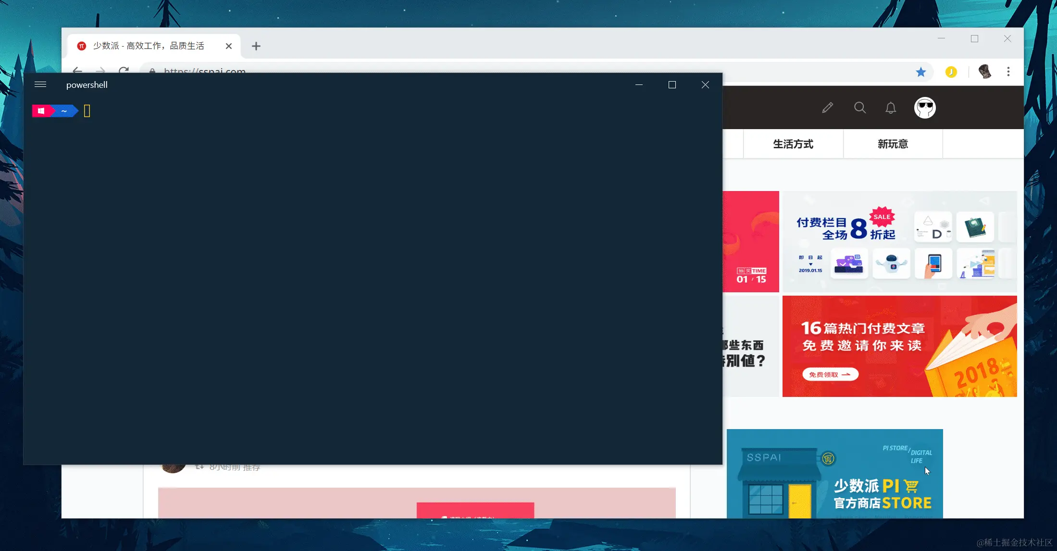This screenshot has width=1057, height=551.
Task: Click the site search magnifier icon
Action: pyautogui.click(x=860, y=108)
